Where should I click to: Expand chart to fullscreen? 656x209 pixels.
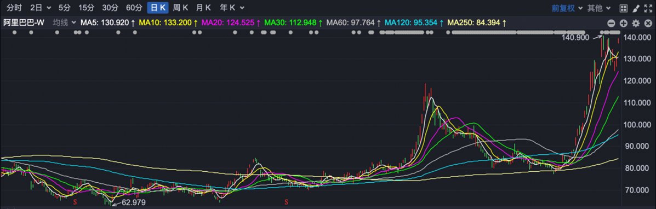(648, 8)
